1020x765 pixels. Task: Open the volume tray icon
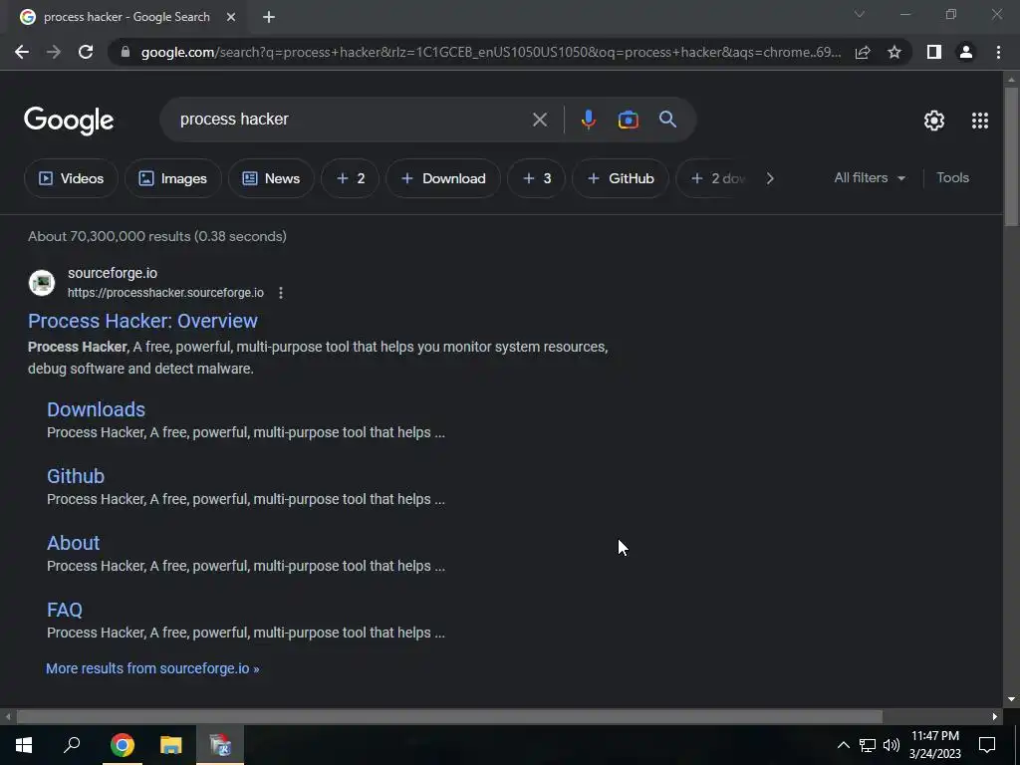(x=891, y=745)
